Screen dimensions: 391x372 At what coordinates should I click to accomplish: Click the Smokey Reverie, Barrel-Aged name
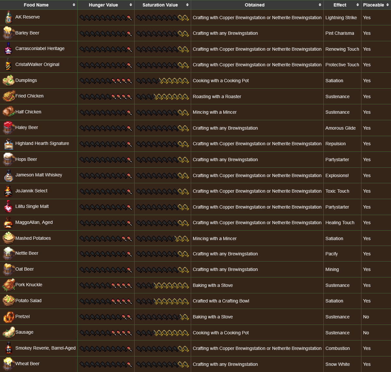tap(46, 348)
